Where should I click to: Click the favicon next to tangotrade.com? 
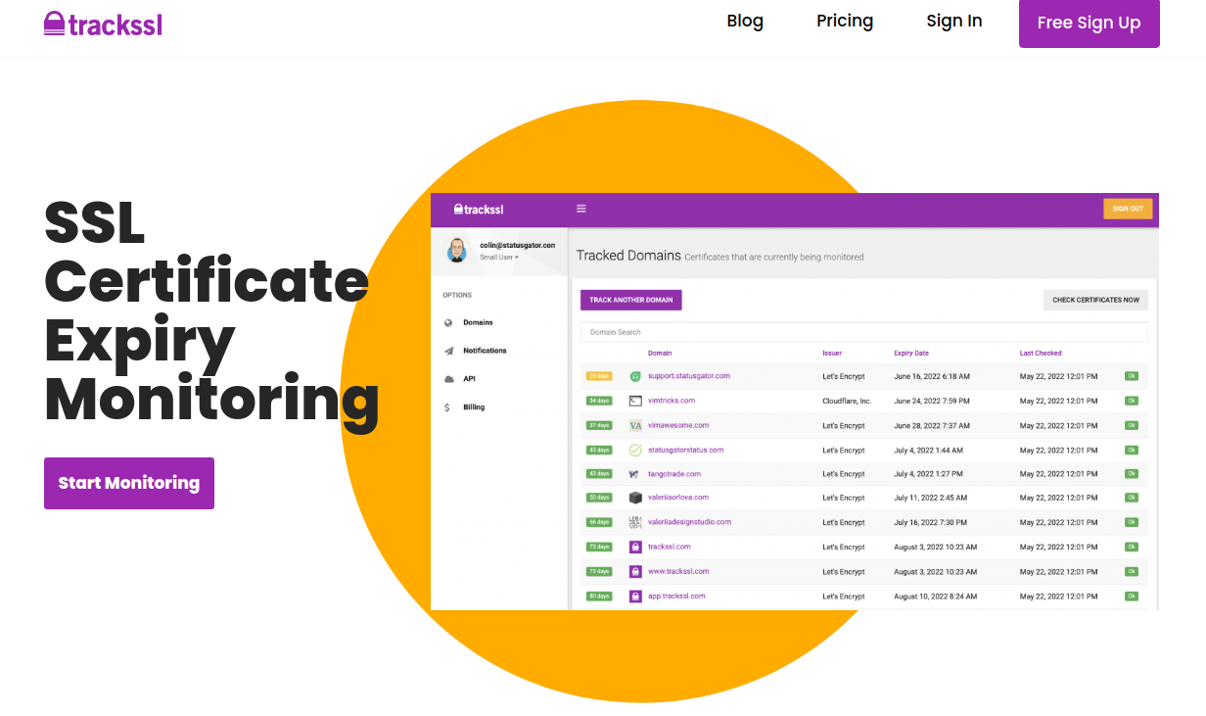coord(635,474)
